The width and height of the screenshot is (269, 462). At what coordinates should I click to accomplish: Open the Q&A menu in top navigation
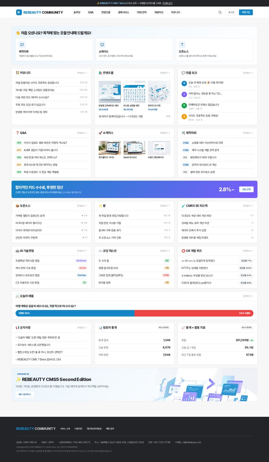[91, 12]
